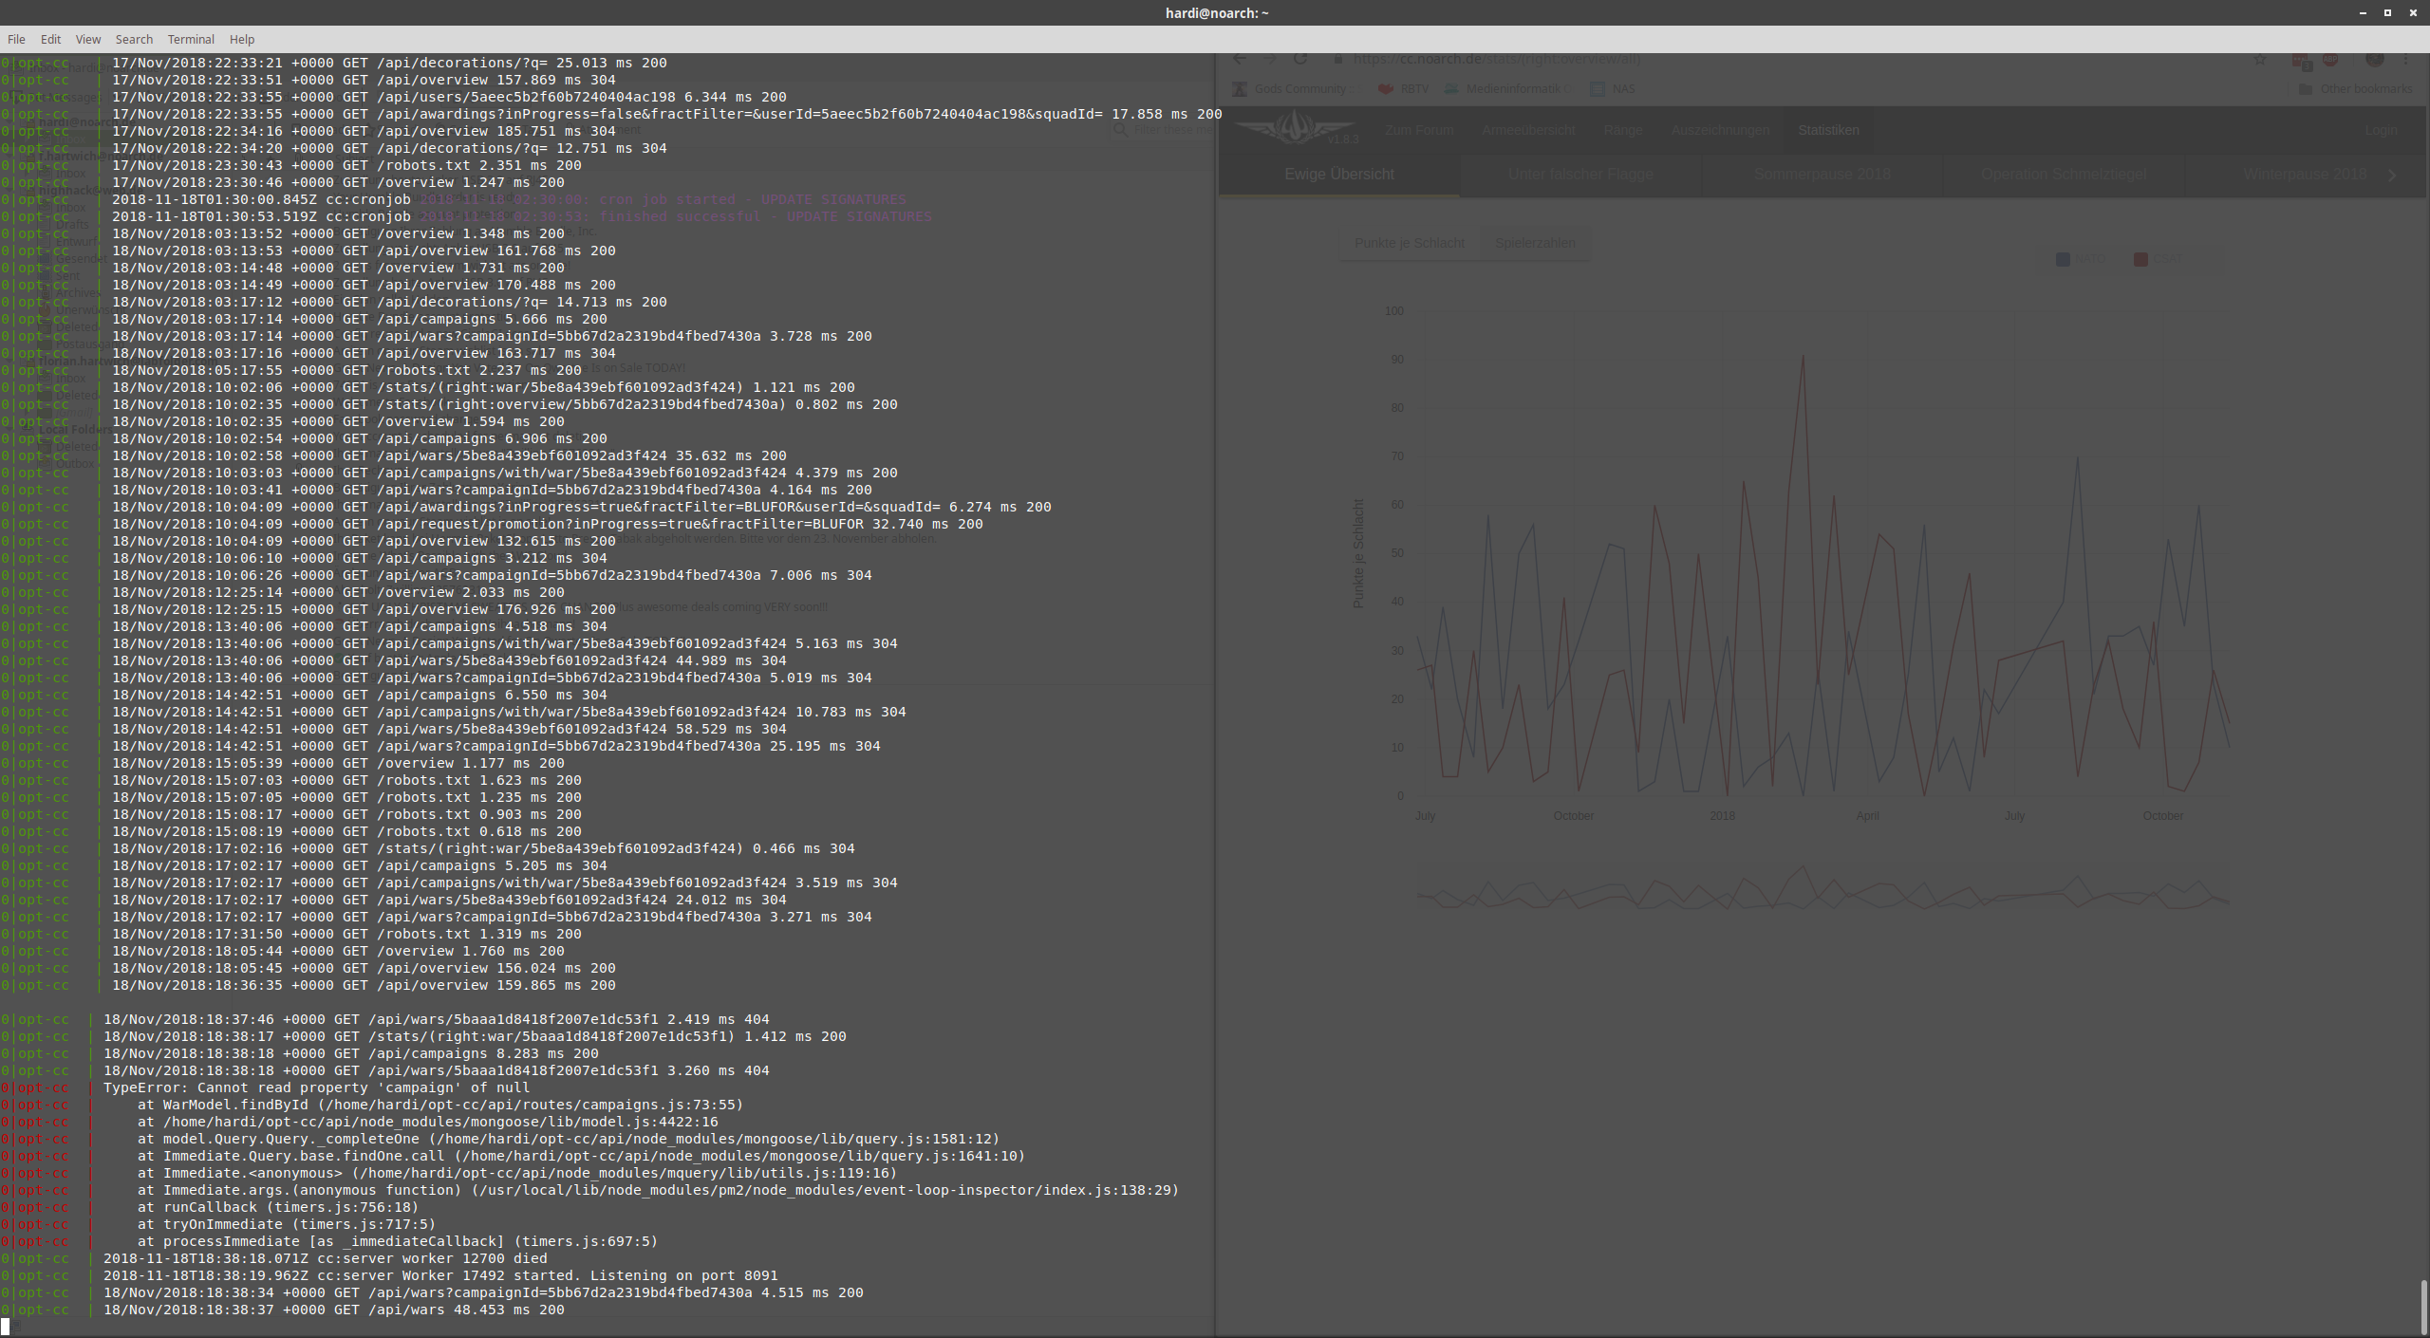The width and height of the screenshot is (2430, 1338).
Task: Click the browser reload page icon
Action: coord(1300,59)
